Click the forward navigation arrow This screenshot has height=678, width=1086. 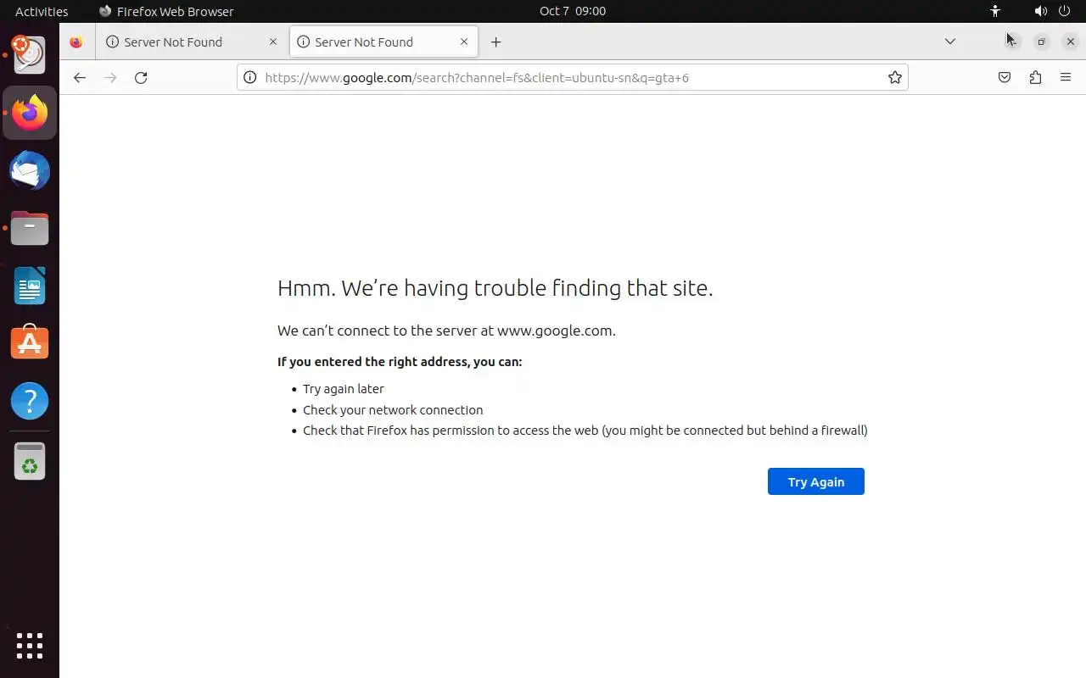click(x=110, y=77)
